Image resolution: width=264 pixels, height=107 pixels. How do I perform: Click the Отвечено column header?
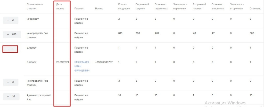click(x=255, y=9)
